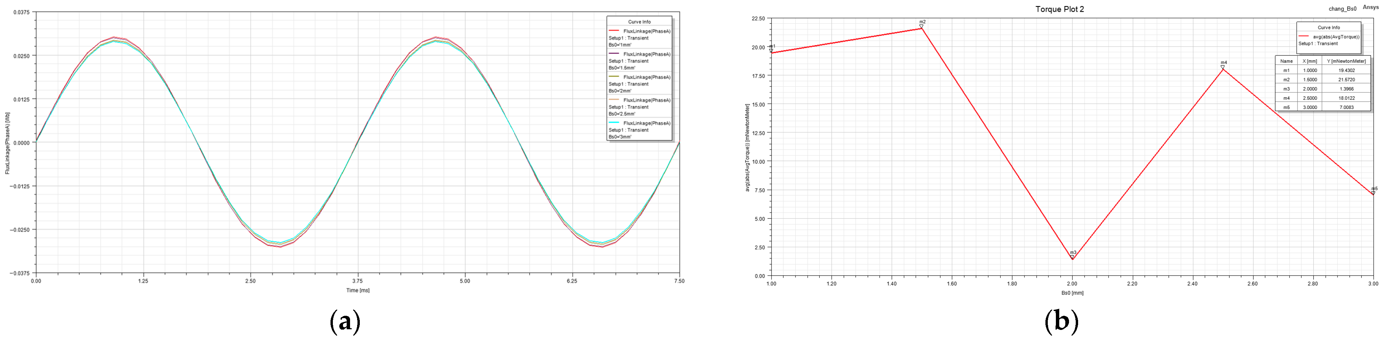Click the olive swatch for Bs0='2mm' curve

(614, 77)
